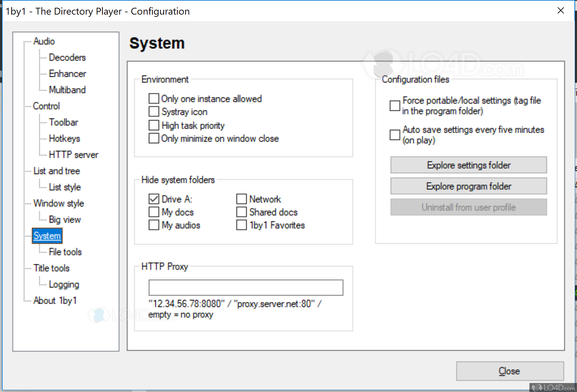Select About 1by1 tree entry
Screen dimensions: 577x392
55,301
